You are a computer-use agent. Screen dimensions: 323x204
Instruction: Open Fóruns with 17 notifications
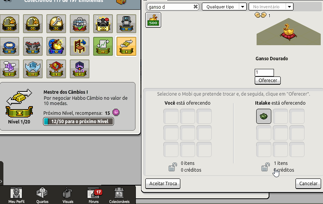point(94,195)
